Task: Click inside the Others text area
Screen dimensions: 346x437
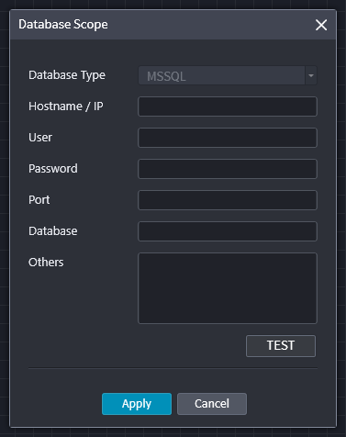Action: (228, 288)
